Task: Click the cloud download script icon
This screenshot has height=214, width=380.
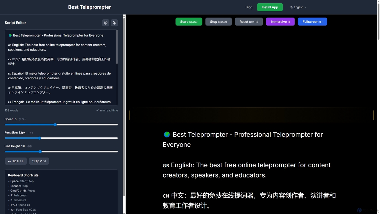Action: click(x=106, y=23)
